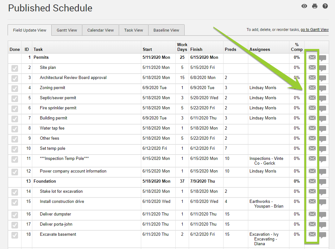Click the eye preview icon at top right
The height and width of the screenshot is (249, 335).
304,6
